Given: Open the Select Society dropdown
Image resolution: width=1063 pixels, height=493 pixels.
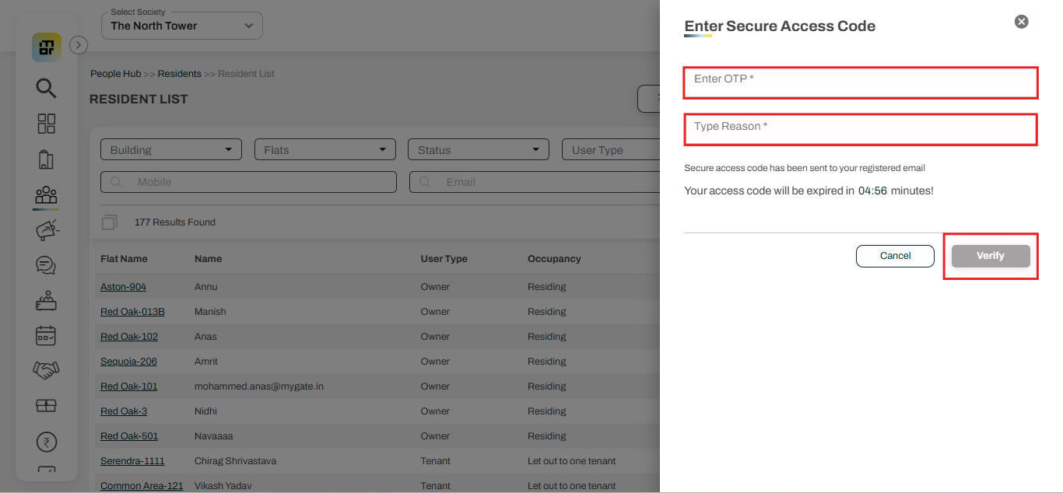Looking at the screenshot, I should tap(182, 26).
